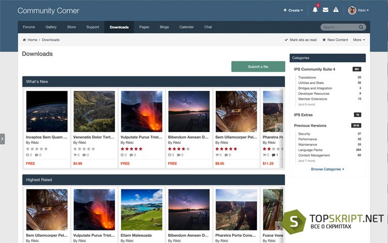Open the warning triangle reports icon
This screenshot has width=388, height=243.
[x=336, y=10]
